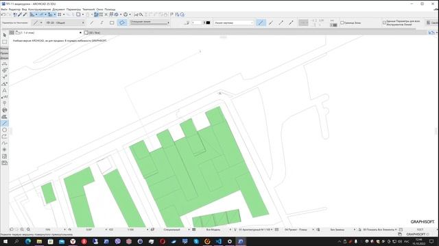The width and height of the screenshot is (439, 246).
Task: Choose the Polyline tool in the toolbox
Action: [4, 137]
